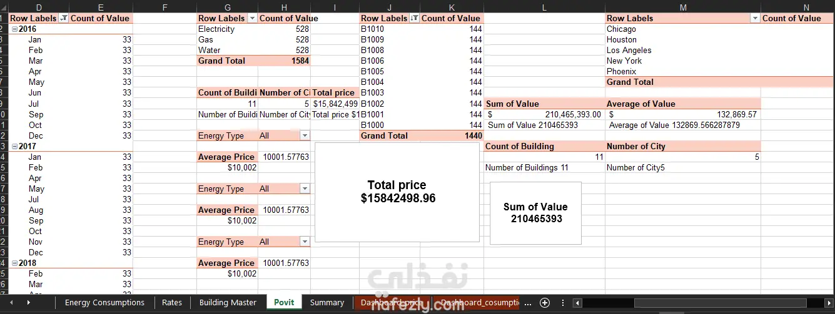Select Number of Buildings 11 cell
This screenshot has height=314, width=835.
[544, 167]
